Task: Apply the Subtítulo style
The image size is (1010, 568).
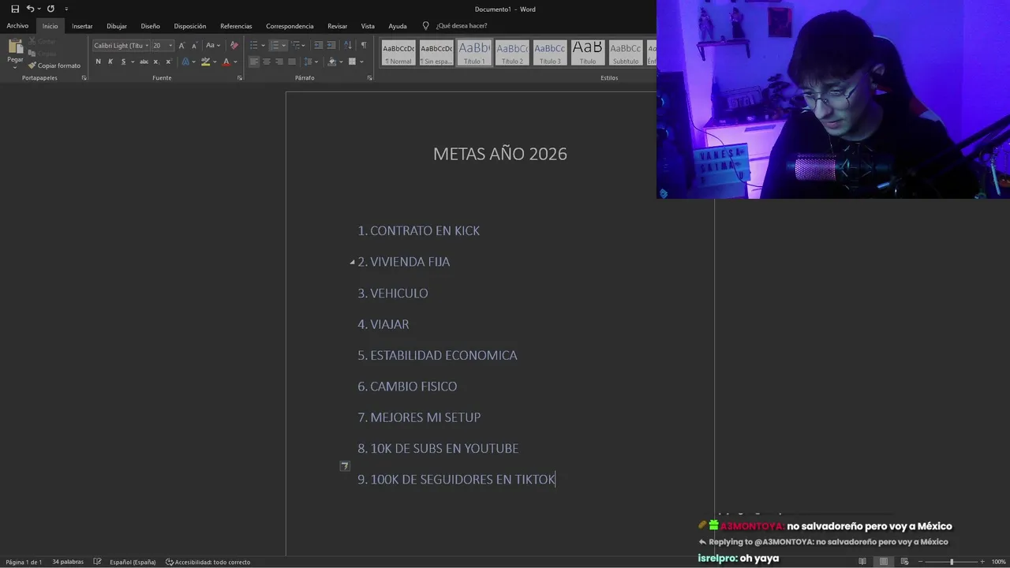Action: pos(626,53)
